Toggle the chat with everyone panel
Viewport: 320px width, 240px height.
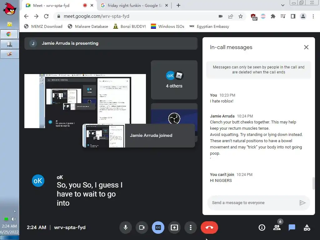(x=292, y=227)
